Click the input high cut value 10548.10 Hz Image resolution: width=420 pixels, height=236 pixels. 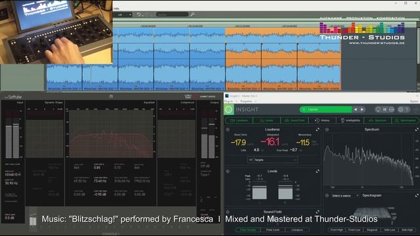coord(13,174)
